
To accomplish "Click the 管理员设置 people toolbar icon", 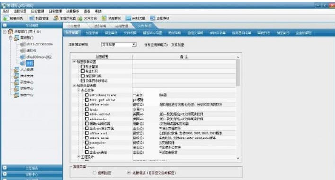I will click(56, 18).
